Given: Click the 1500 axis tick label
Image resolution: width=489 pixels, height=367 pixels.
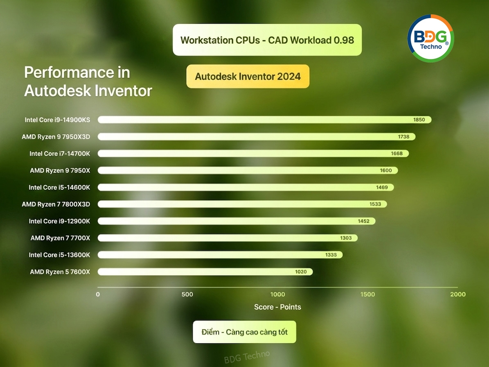Looking at the screenshot, I should 368,294.
